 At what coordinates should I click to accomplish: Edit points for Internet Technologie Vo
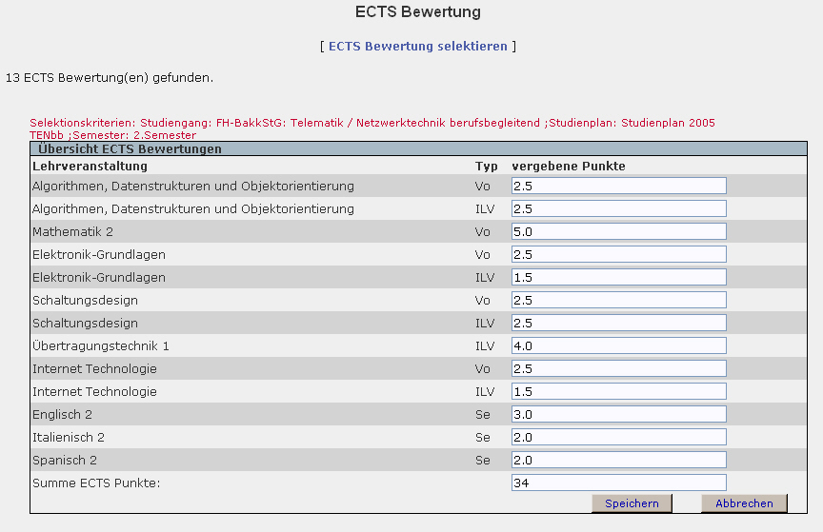[x=619, y=368]
